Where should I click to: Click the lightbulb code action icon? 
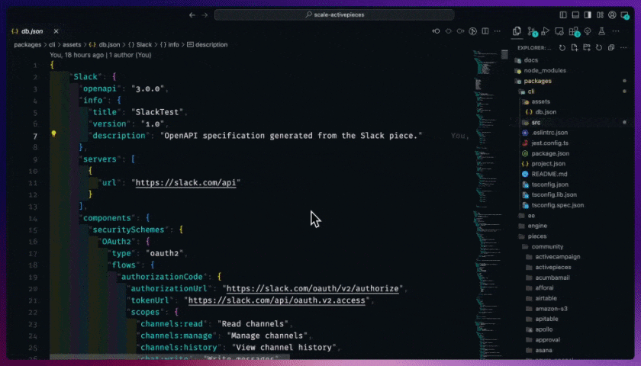54,133
